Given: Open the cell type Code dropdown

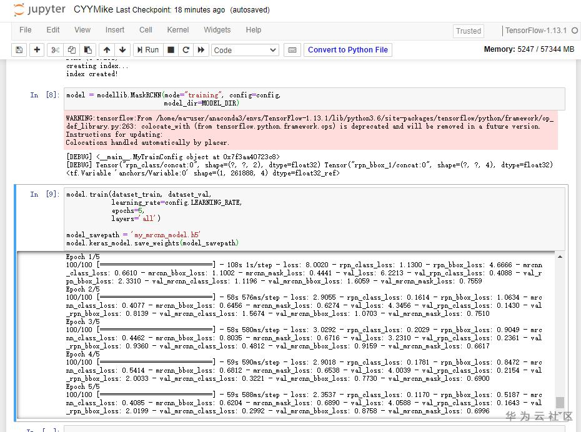Looking at the screenshot, I should [244, 50].
